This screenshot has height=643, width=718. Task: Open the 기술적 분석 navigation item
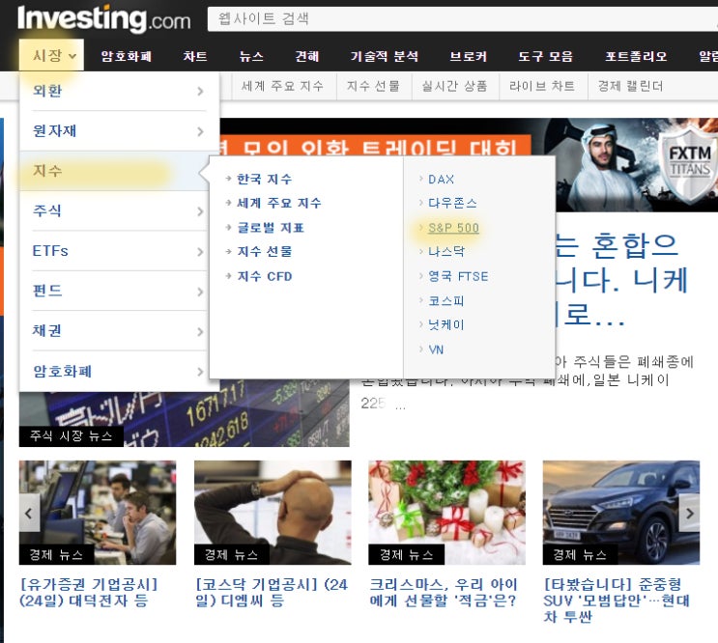point(385,56)
